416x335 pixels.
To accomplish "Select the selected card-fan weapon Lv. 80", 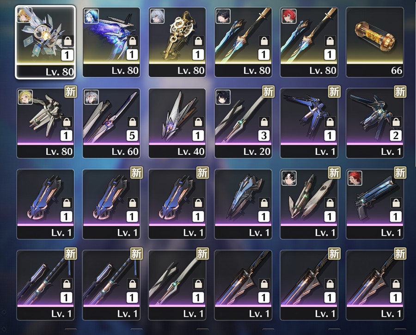I will pos(45,42).
